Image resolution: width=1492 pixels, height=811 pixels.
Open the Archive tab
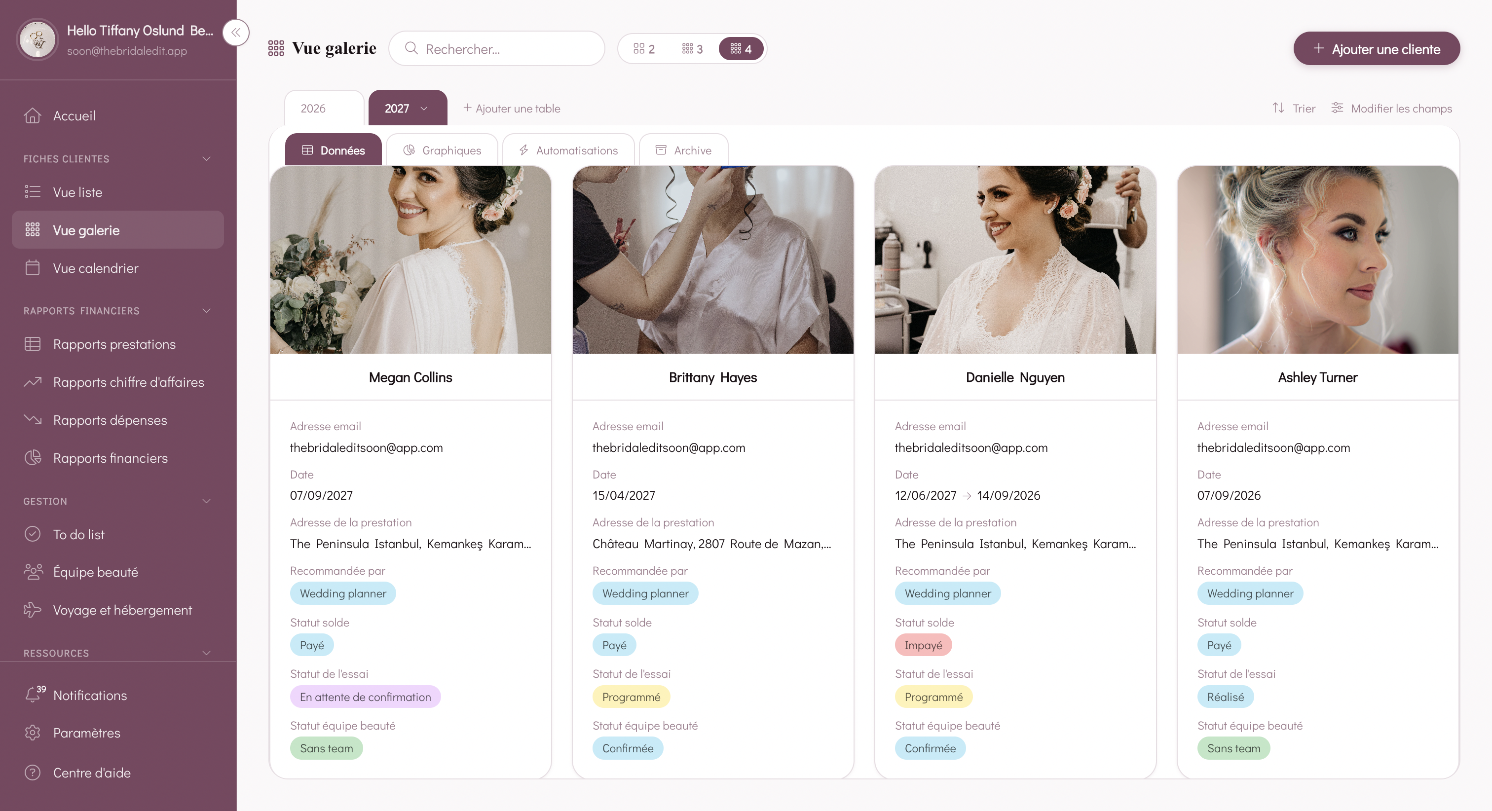683,150
